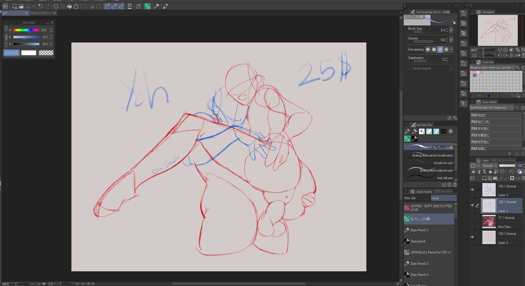Choose the real milli pen brush

429,177
